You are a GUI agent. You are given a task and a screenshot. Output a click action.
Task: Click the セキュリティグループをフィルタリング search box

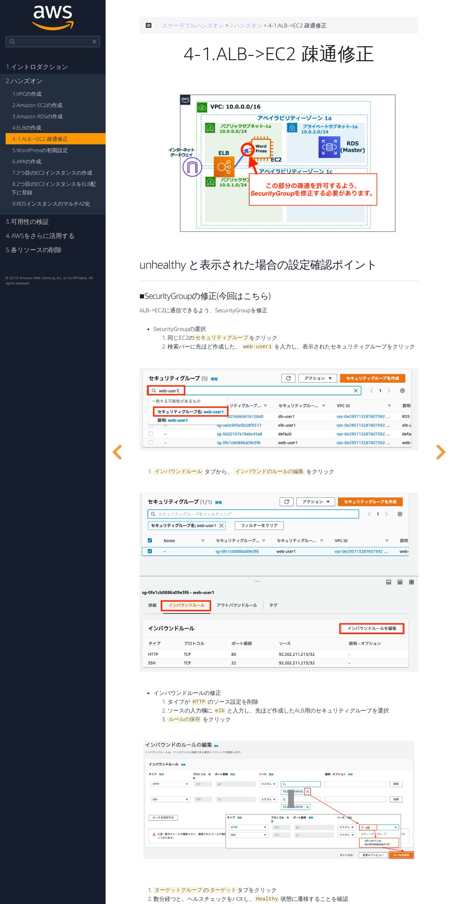click(x=253, y=514)
